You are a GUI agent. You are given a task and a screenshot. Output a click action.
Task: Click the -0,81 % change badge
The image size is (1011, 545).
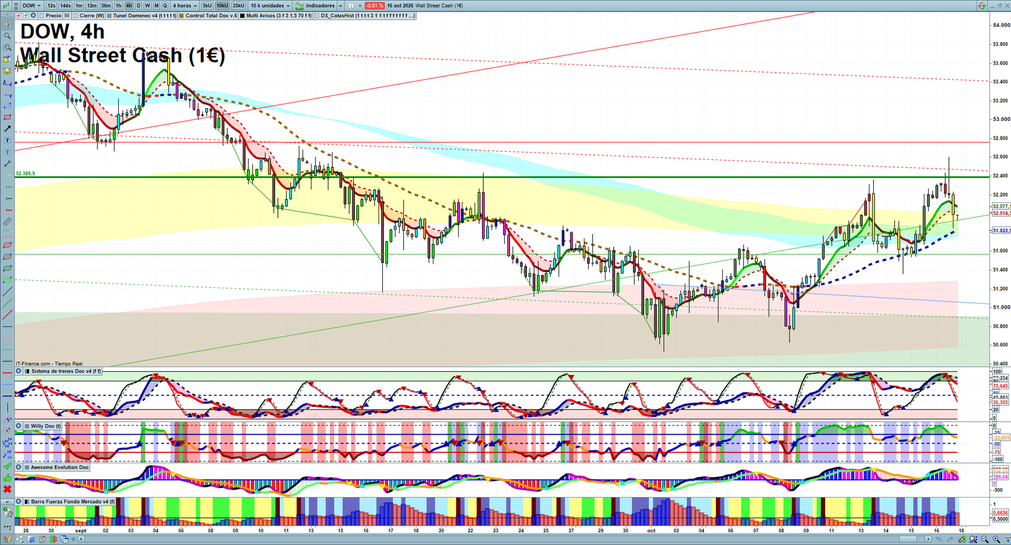click(374, 6)
